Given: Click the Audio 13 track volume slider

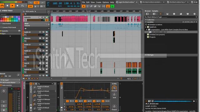Looking at the screenshot, I should [x=36, y=53].
